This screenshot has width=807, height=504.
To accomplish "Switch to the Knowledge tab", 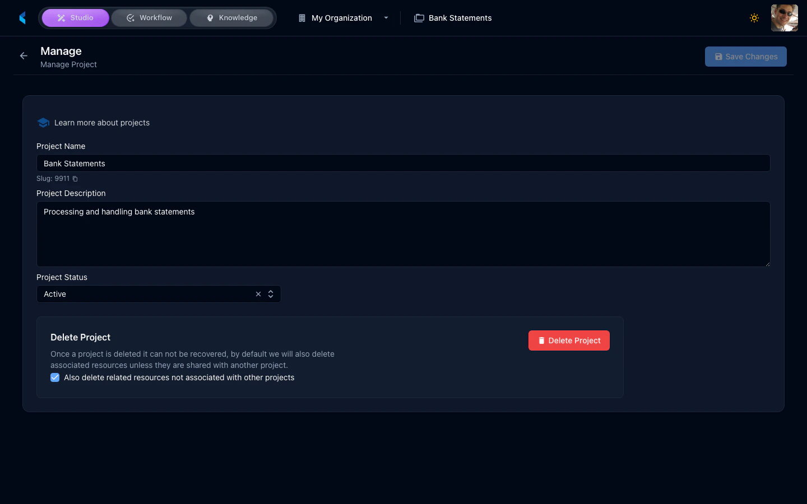I will [231, 17].
